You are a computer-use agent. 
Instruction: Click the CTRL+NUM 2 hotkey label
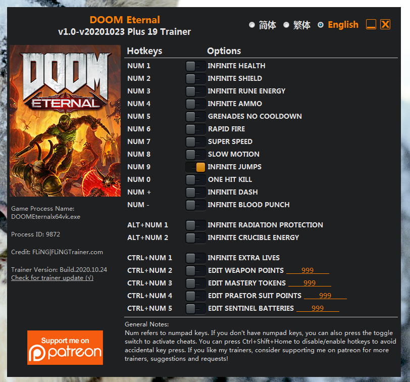tap(149, 270)
